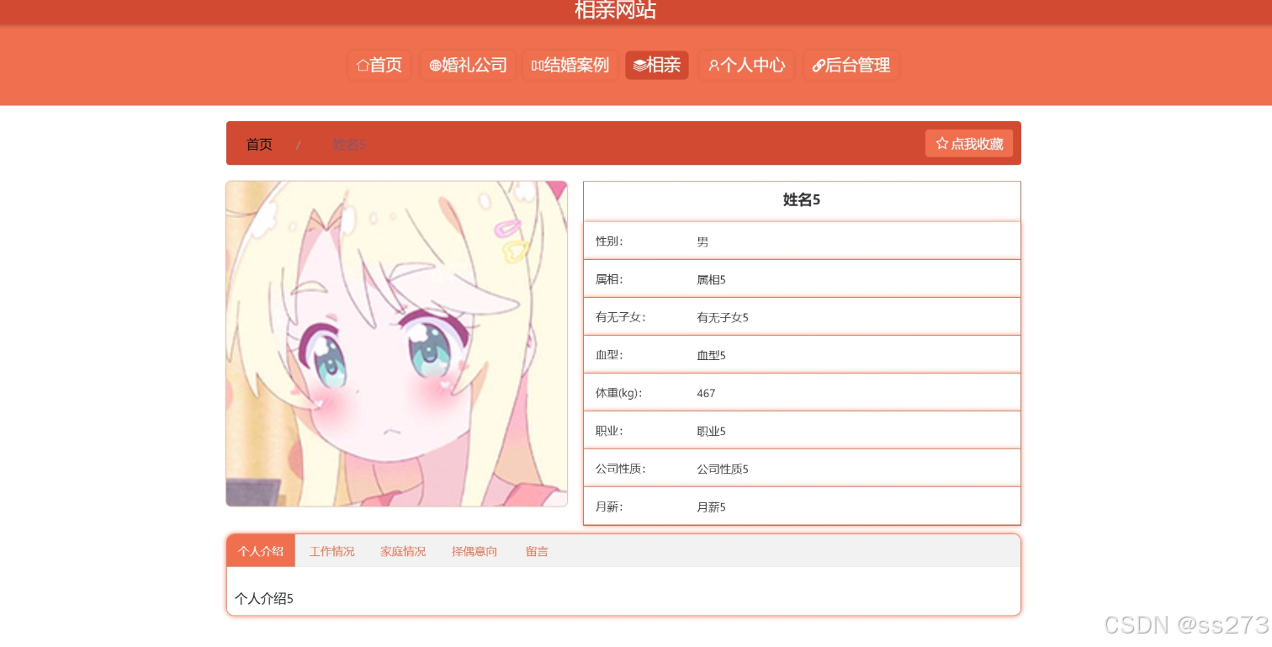Open 后台管理 from the navigation
The width and height of the screenshot is (1272, 647).
[851, 66]
